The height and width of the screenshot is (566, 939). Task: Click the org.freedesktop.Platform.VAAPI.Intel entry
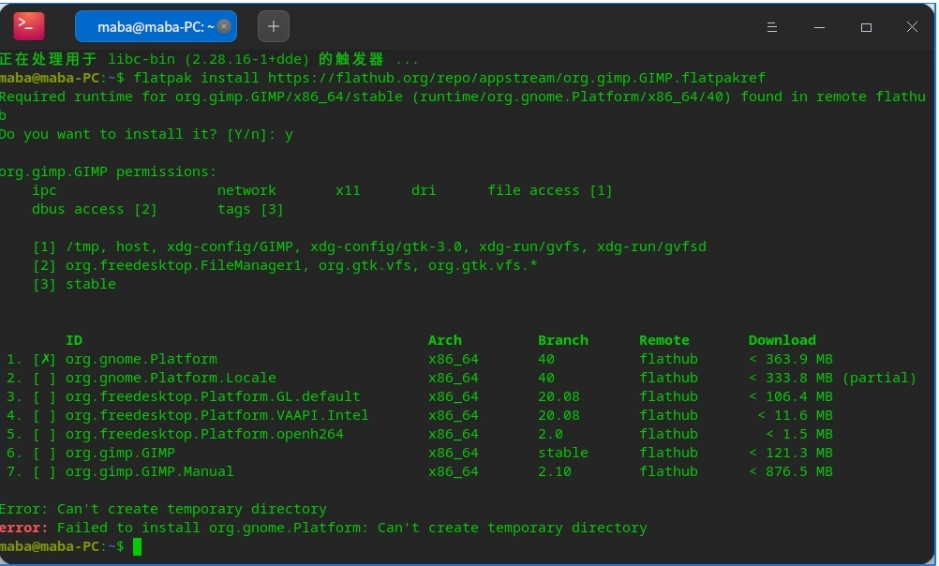tap(216, 415)
